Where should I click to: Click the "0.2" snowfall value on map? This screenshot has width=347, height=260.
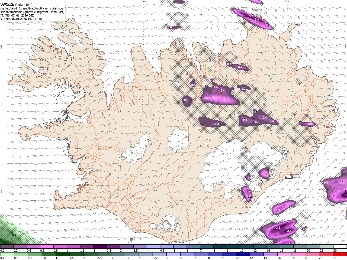(x=243, y=89)
